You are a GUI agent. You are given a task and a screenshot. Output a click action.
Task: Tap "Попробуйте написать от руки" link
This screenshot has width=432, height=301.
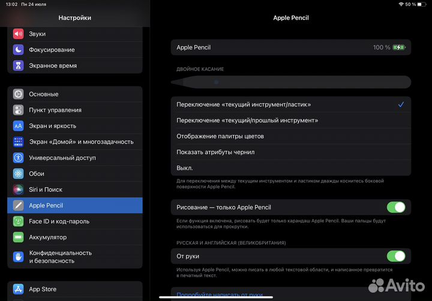[x=220, y=295]
